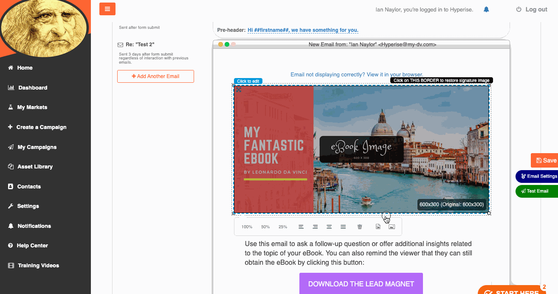Click the Add Another Email button
This screenshot has width=558, height=294.
[155, 76]
